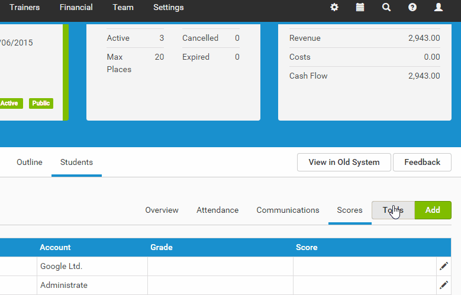The width and height of the screenshot is (461, 295).
Task: Click the Active students count label
Action: click(118, 38)
